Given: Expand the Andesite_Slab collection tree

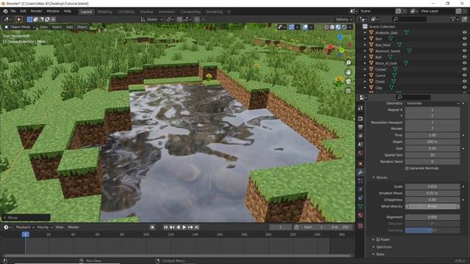Looking at the screenshot, I should 365,32.
